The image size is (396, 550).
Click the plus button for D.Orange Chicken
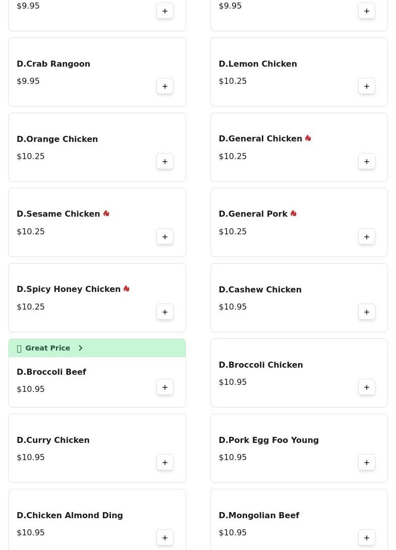tap(165, 162)
